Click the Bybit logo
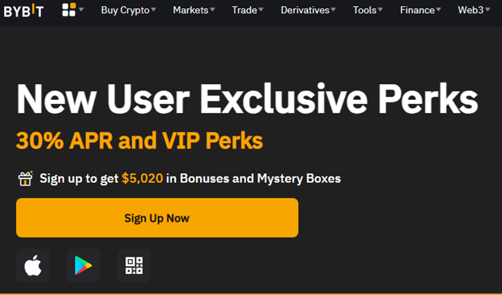The height and width of the screenshot is (295, 502). point(24,10)
